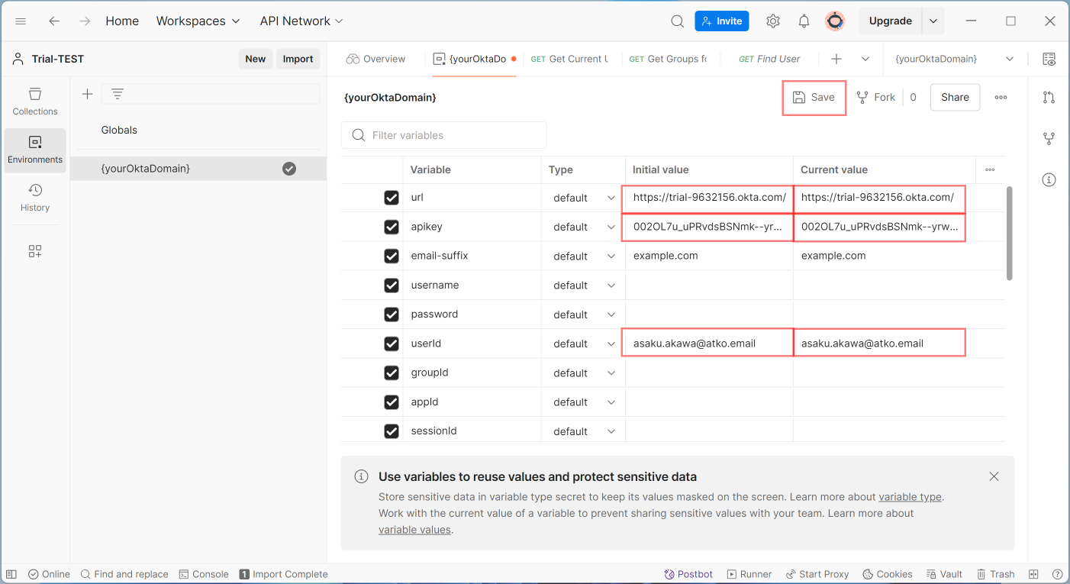Disable the sessionId variable checkbox
This screenshot has height=584, width=1070.
[x=392, y=431]
